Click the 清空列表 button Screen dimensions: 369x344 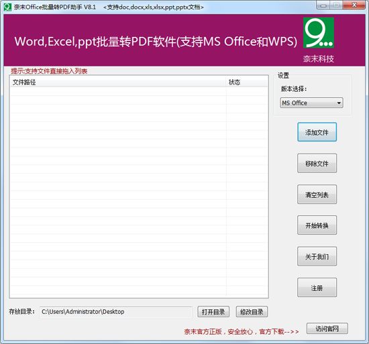click(x=317, y=194)
